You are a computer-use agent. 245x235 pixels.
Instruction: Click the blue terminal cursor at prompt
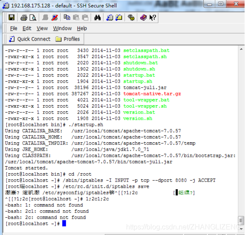64,224
